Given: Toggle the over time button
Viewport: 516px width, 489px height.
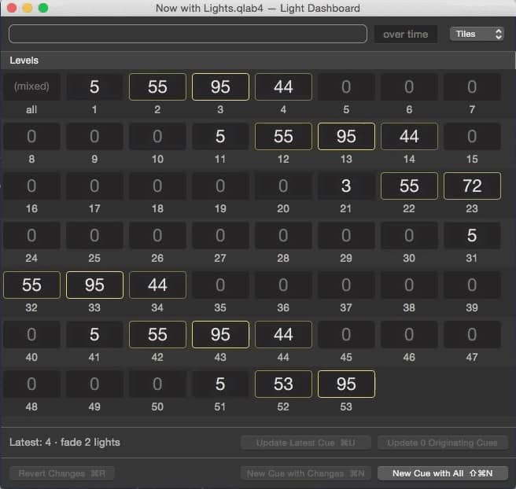Looking at the screenshot, I should click(x=405, y=35).
